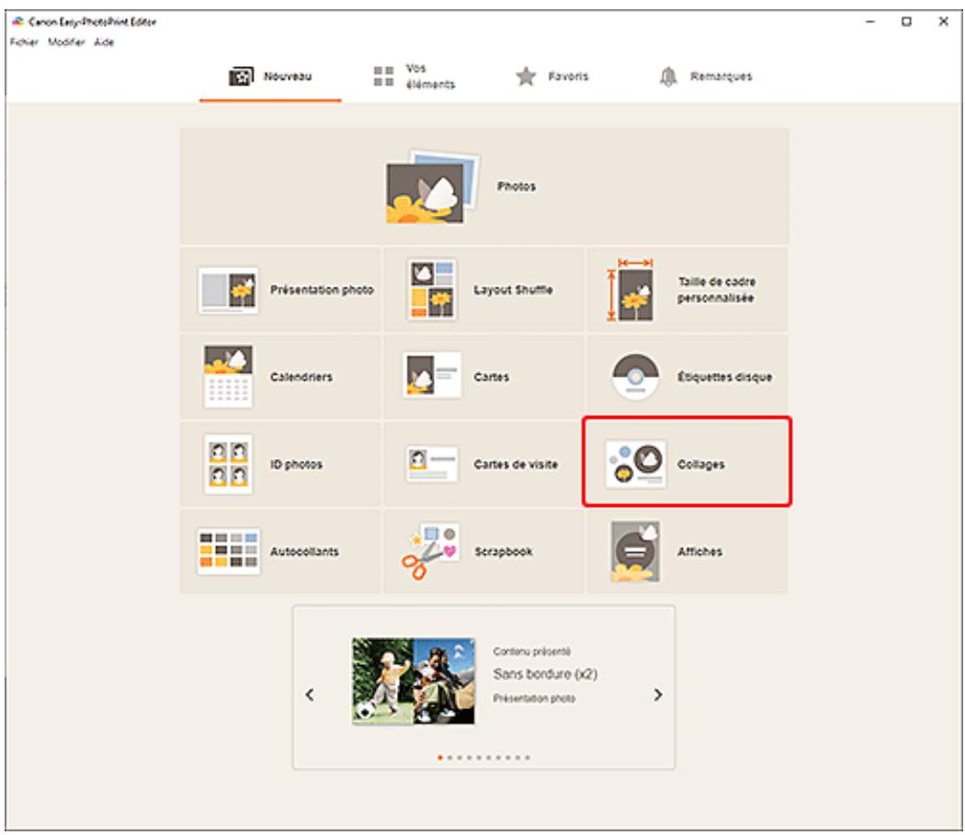Image resolution: width=965 pixels, height=835 pixels.
Task: Click the Collages circles icon
Action: [x=636, y=464]
